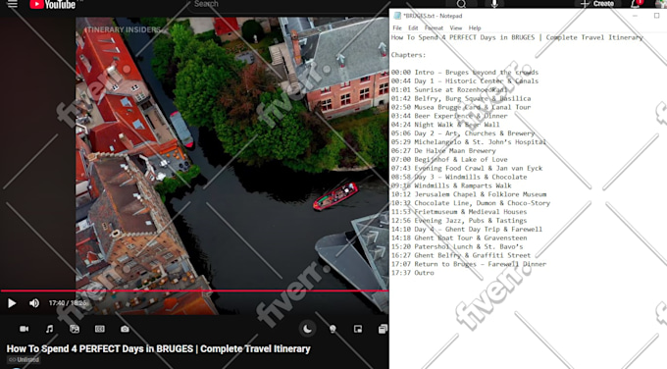Click the '07:43 Evening Food Crawl' line
Image resolution: width=667 pixels, height=369 pixels.
(x=467, y=168)
